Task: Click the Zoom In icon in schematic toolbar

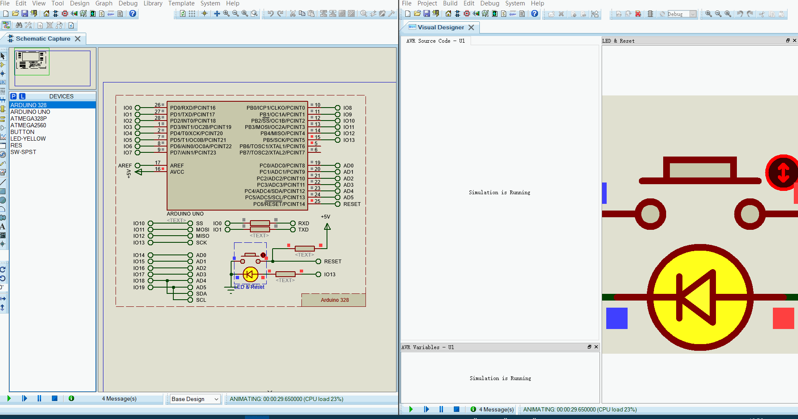Action: 226,14
